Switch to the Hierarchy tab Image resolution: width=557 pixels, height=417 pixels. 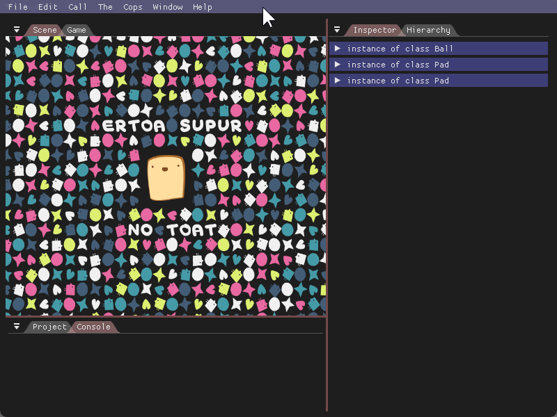(428, 30)
